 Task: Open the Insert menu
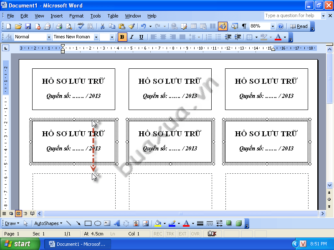click(57, 16)
